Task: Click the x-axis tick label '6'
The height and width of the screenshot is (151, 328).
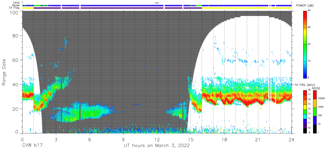Action: [89, 140]
